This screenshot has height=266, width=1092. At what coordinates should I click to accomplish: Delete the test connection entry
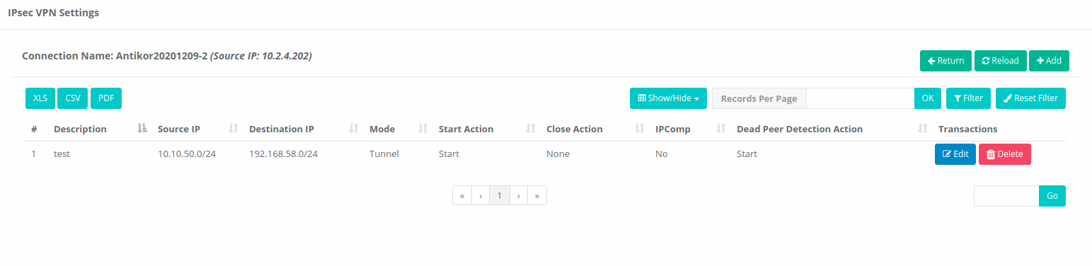pyautogui.click(x=1005, y=154)
